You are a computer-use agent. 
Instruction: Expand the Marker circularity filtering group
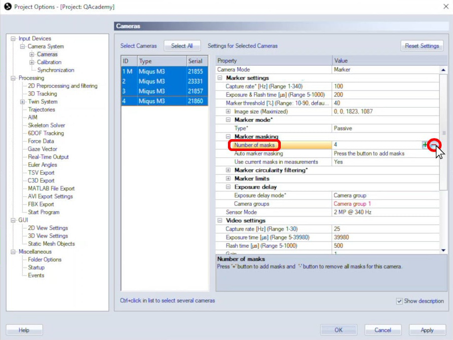tap(228, 170)
